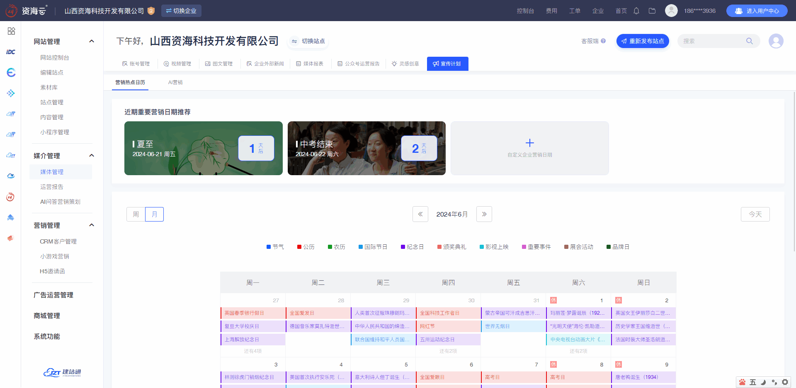Toggle the 农历 legend filter
This screenshot has height=388, width=796.
pyautogui.click(x=336, y=247)
